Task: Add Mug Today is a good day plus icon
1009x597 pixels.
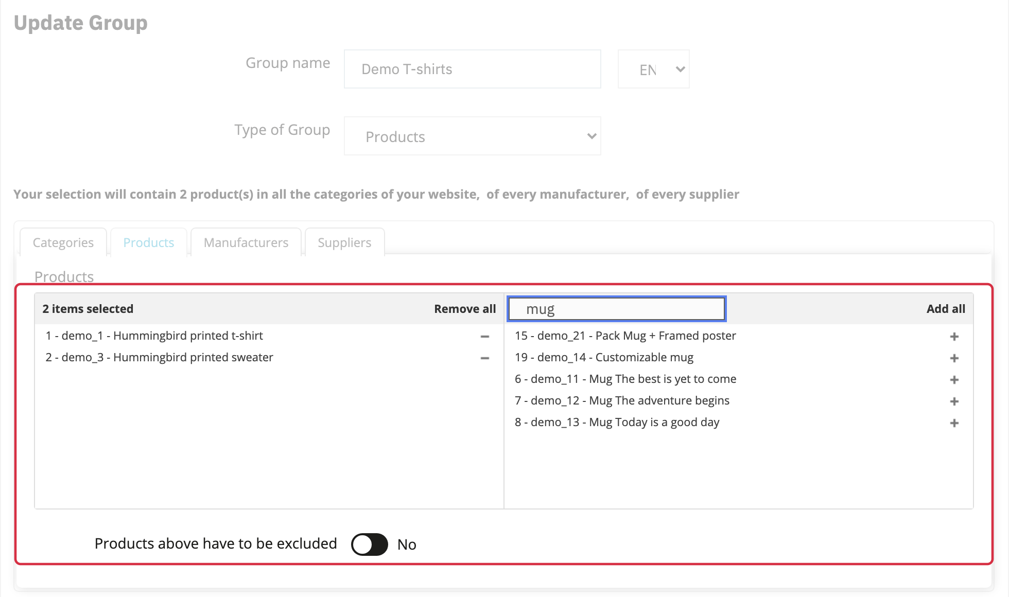Action: (x=954, y=423)
